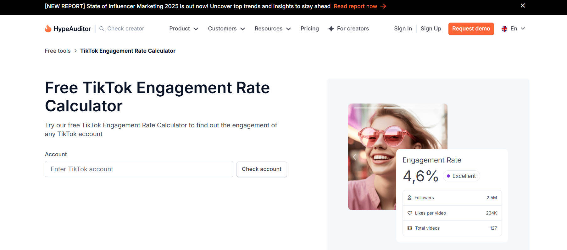The width and height of the screenshot is (567, 250).
Task: Click the HypeAuditor flame logo
Action: click(x=48, y=29)
